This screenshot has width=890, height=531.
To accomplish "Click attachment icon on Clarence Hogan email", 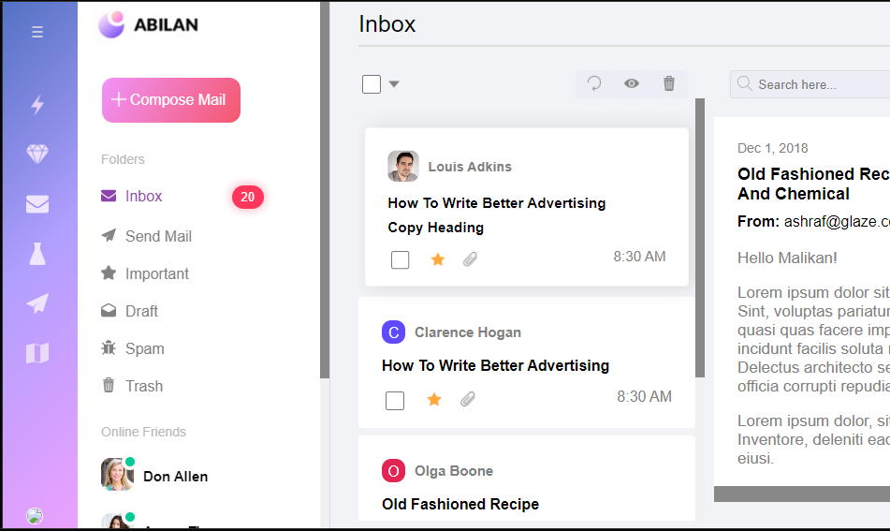I will [x=467, y=399].
